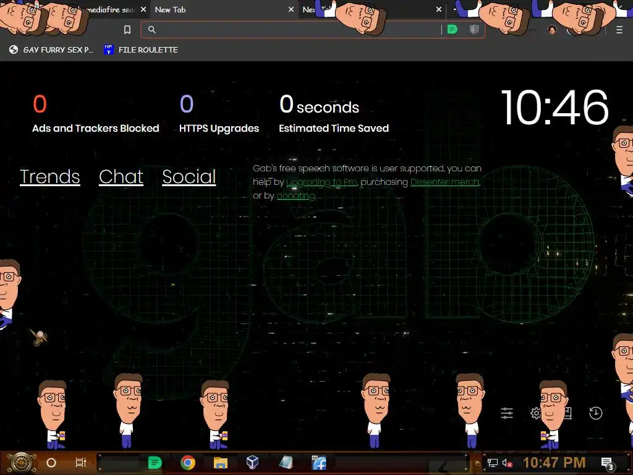The width and height of the screenshot is (633, 475).
Task: Open Cortana circle on the taskbar
Action: 51,463
